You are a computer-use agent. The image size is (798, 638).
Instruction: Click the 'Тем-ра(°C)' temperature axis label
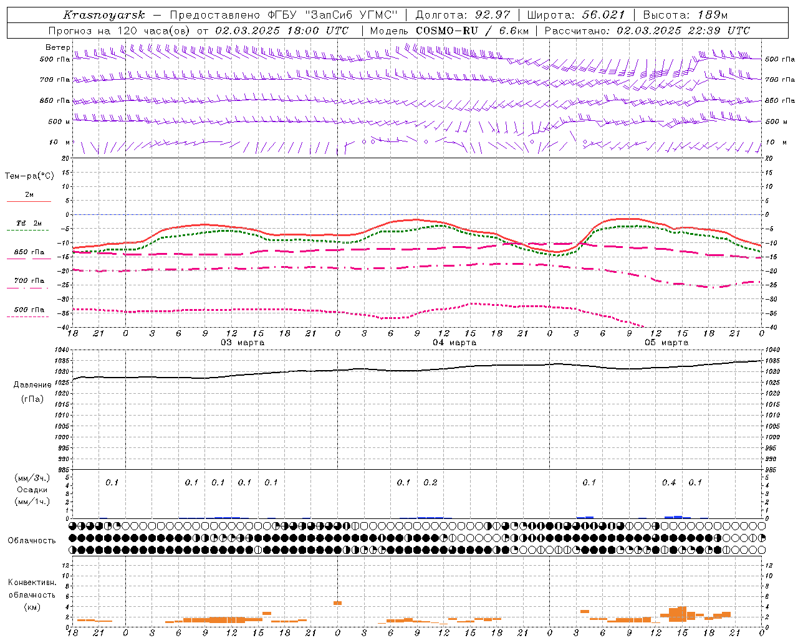[29, 176]
